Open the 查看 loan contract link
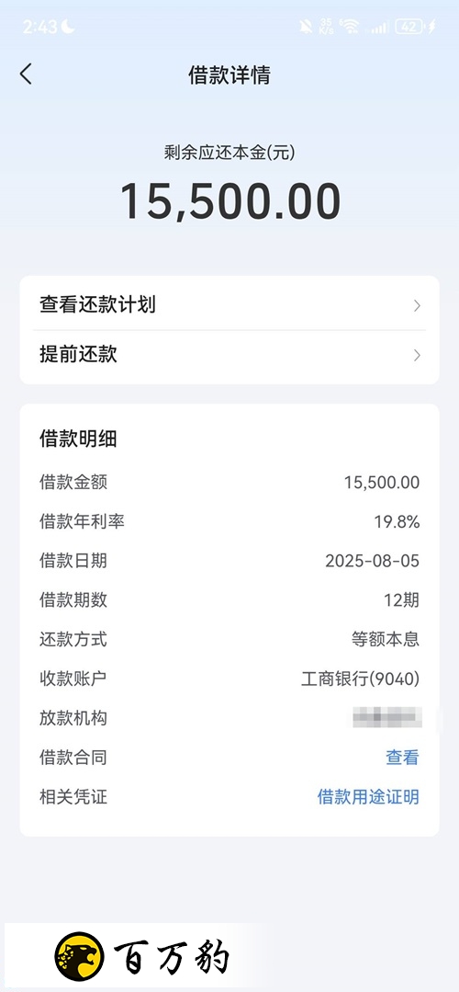 tap(402, 758)
